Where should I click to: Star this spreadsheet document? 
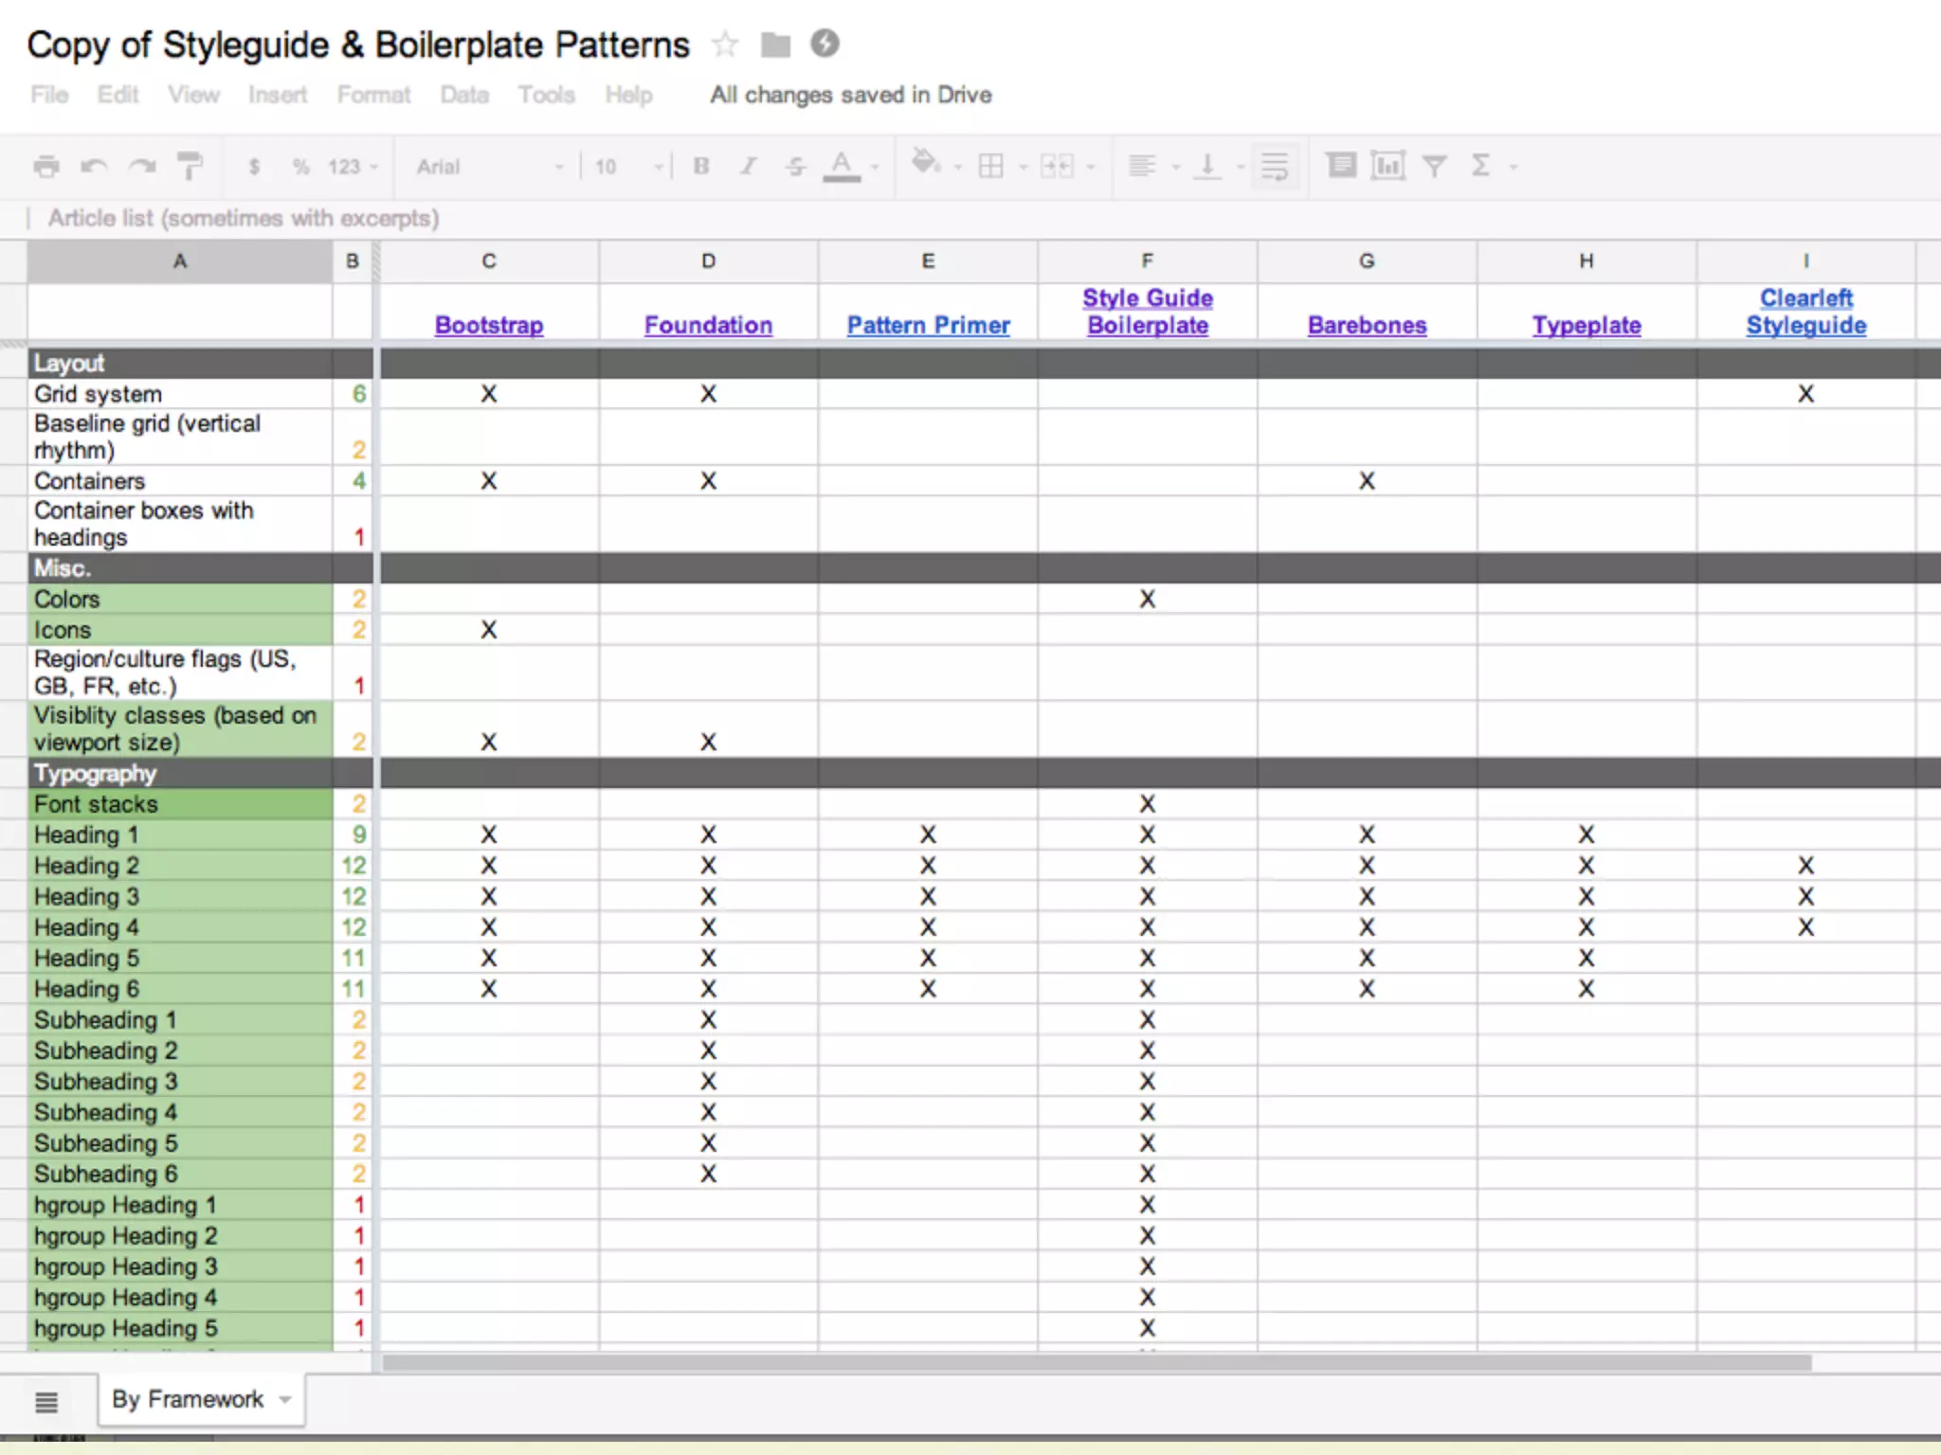(725, 44)
